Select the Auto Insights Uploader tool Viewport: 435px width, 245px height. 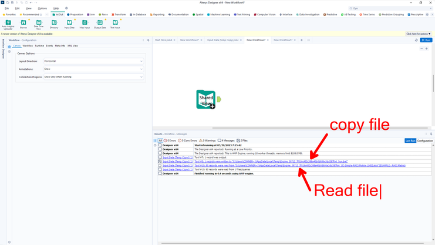point(8,24)
